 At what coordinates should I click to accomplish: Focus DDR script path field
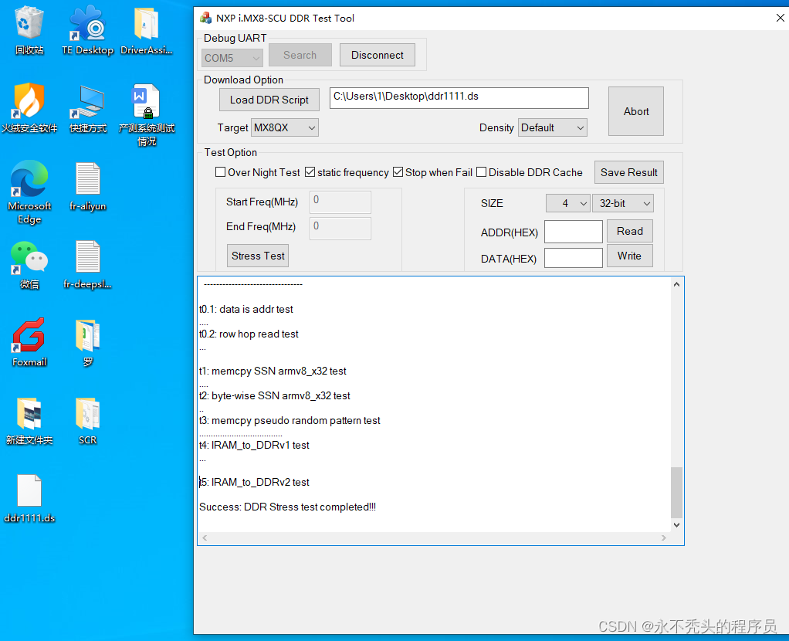pos(459,97)
